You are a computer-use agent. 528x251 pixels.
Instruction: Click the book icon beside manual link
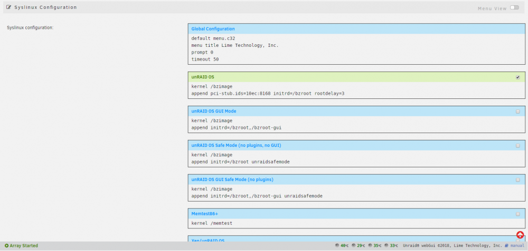(x=506, y=246)
